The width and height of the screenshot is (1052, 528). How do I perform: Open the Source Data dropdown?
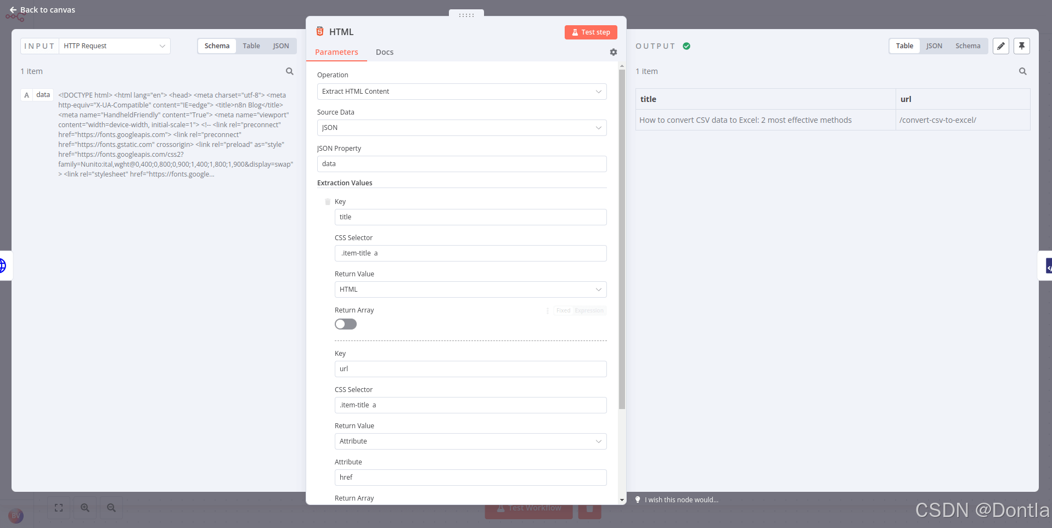[462, 128]
